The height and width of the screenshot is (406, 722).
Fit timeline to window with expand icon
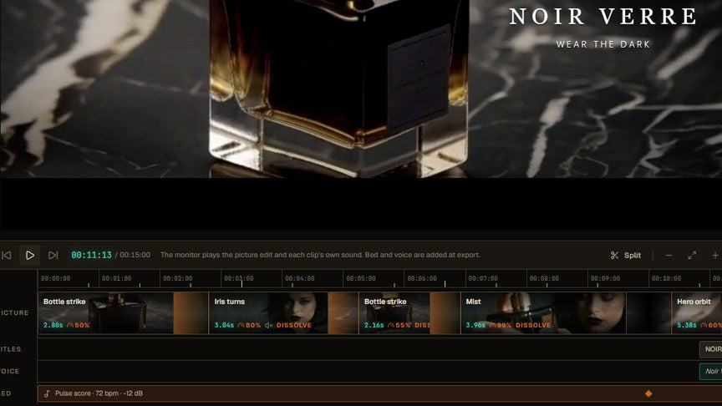(x=692, y=255)
